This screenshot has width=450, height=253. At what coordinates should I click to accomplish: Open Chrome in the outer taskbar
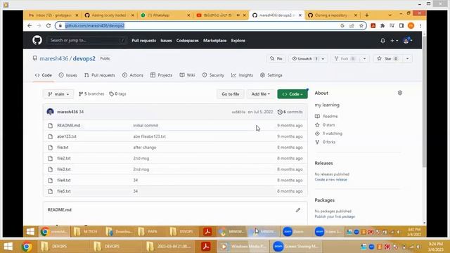pyautogui.click(x=27, y=246)
